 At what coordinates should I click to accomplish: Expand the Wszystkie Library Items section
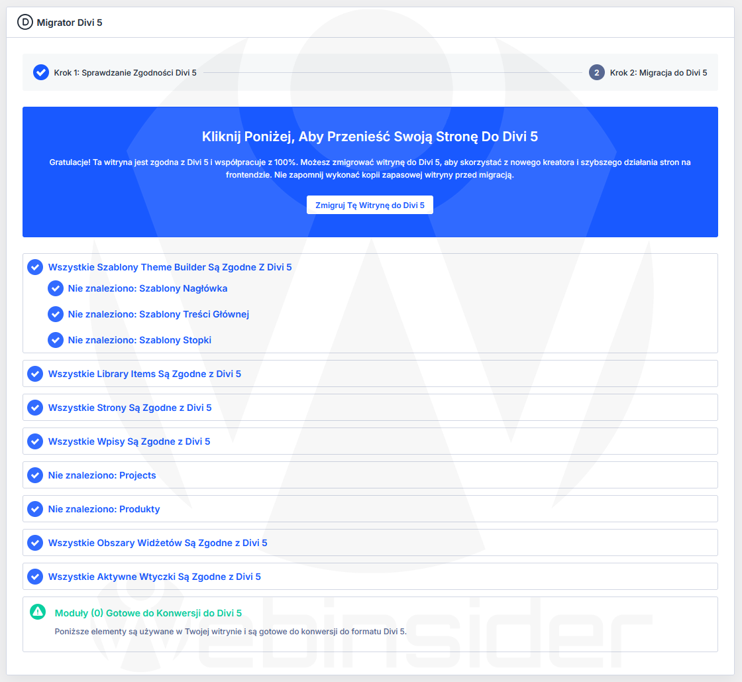tap(144, 374)
